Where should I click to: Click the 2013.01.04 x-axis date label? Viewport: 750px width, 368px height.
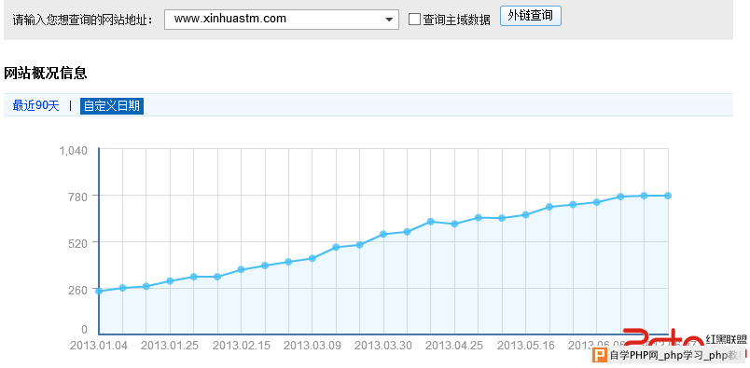pyautogui.click(x=99, y=346)
